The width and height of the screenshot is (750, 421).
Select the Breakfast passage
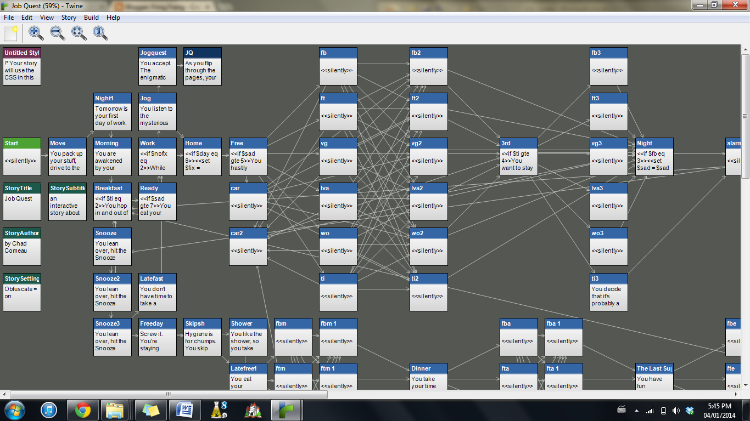(113, 201)
